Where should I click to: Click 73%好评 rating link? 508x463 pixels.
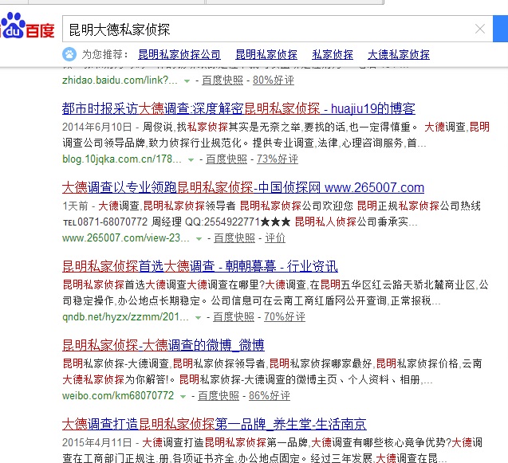[x=278, y=159]
